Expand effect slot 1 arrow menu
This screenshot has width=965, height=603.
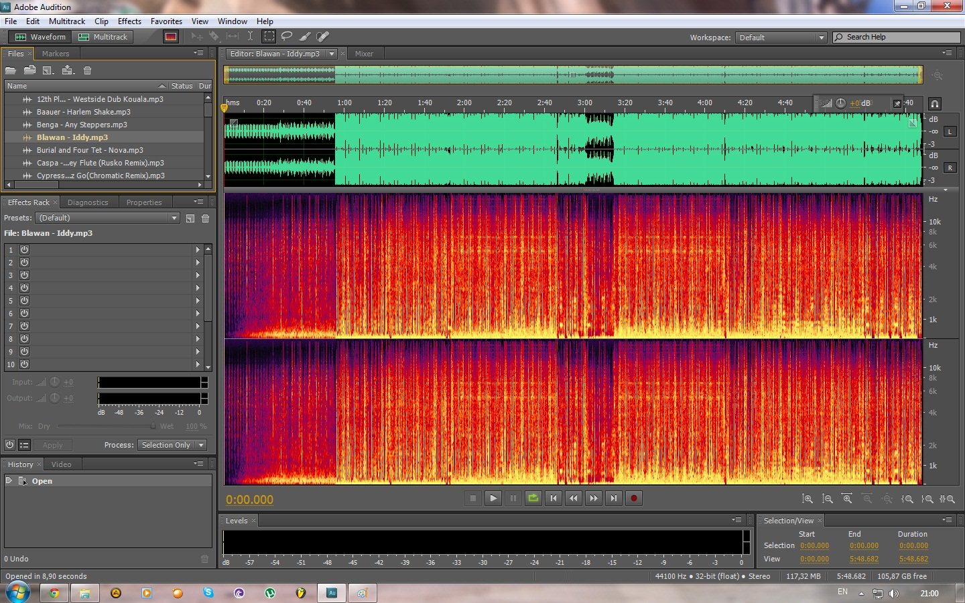tap(198, 249)
